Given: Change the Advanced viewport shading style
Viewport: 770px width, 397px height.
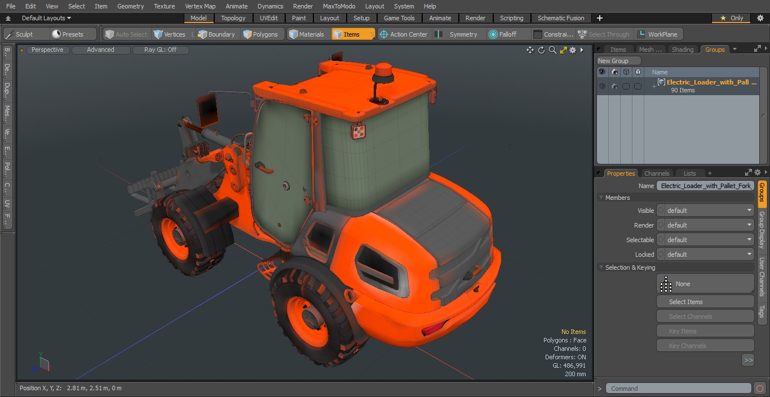Looking at the screenshot, I should 101,50.
